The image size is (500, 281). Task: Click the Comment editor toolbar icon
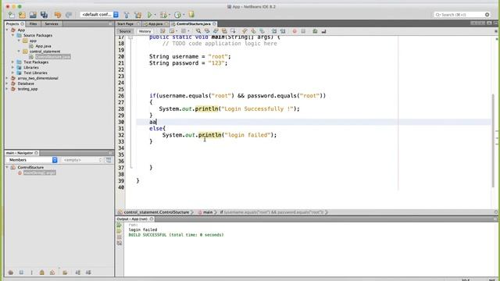point(315,31)
